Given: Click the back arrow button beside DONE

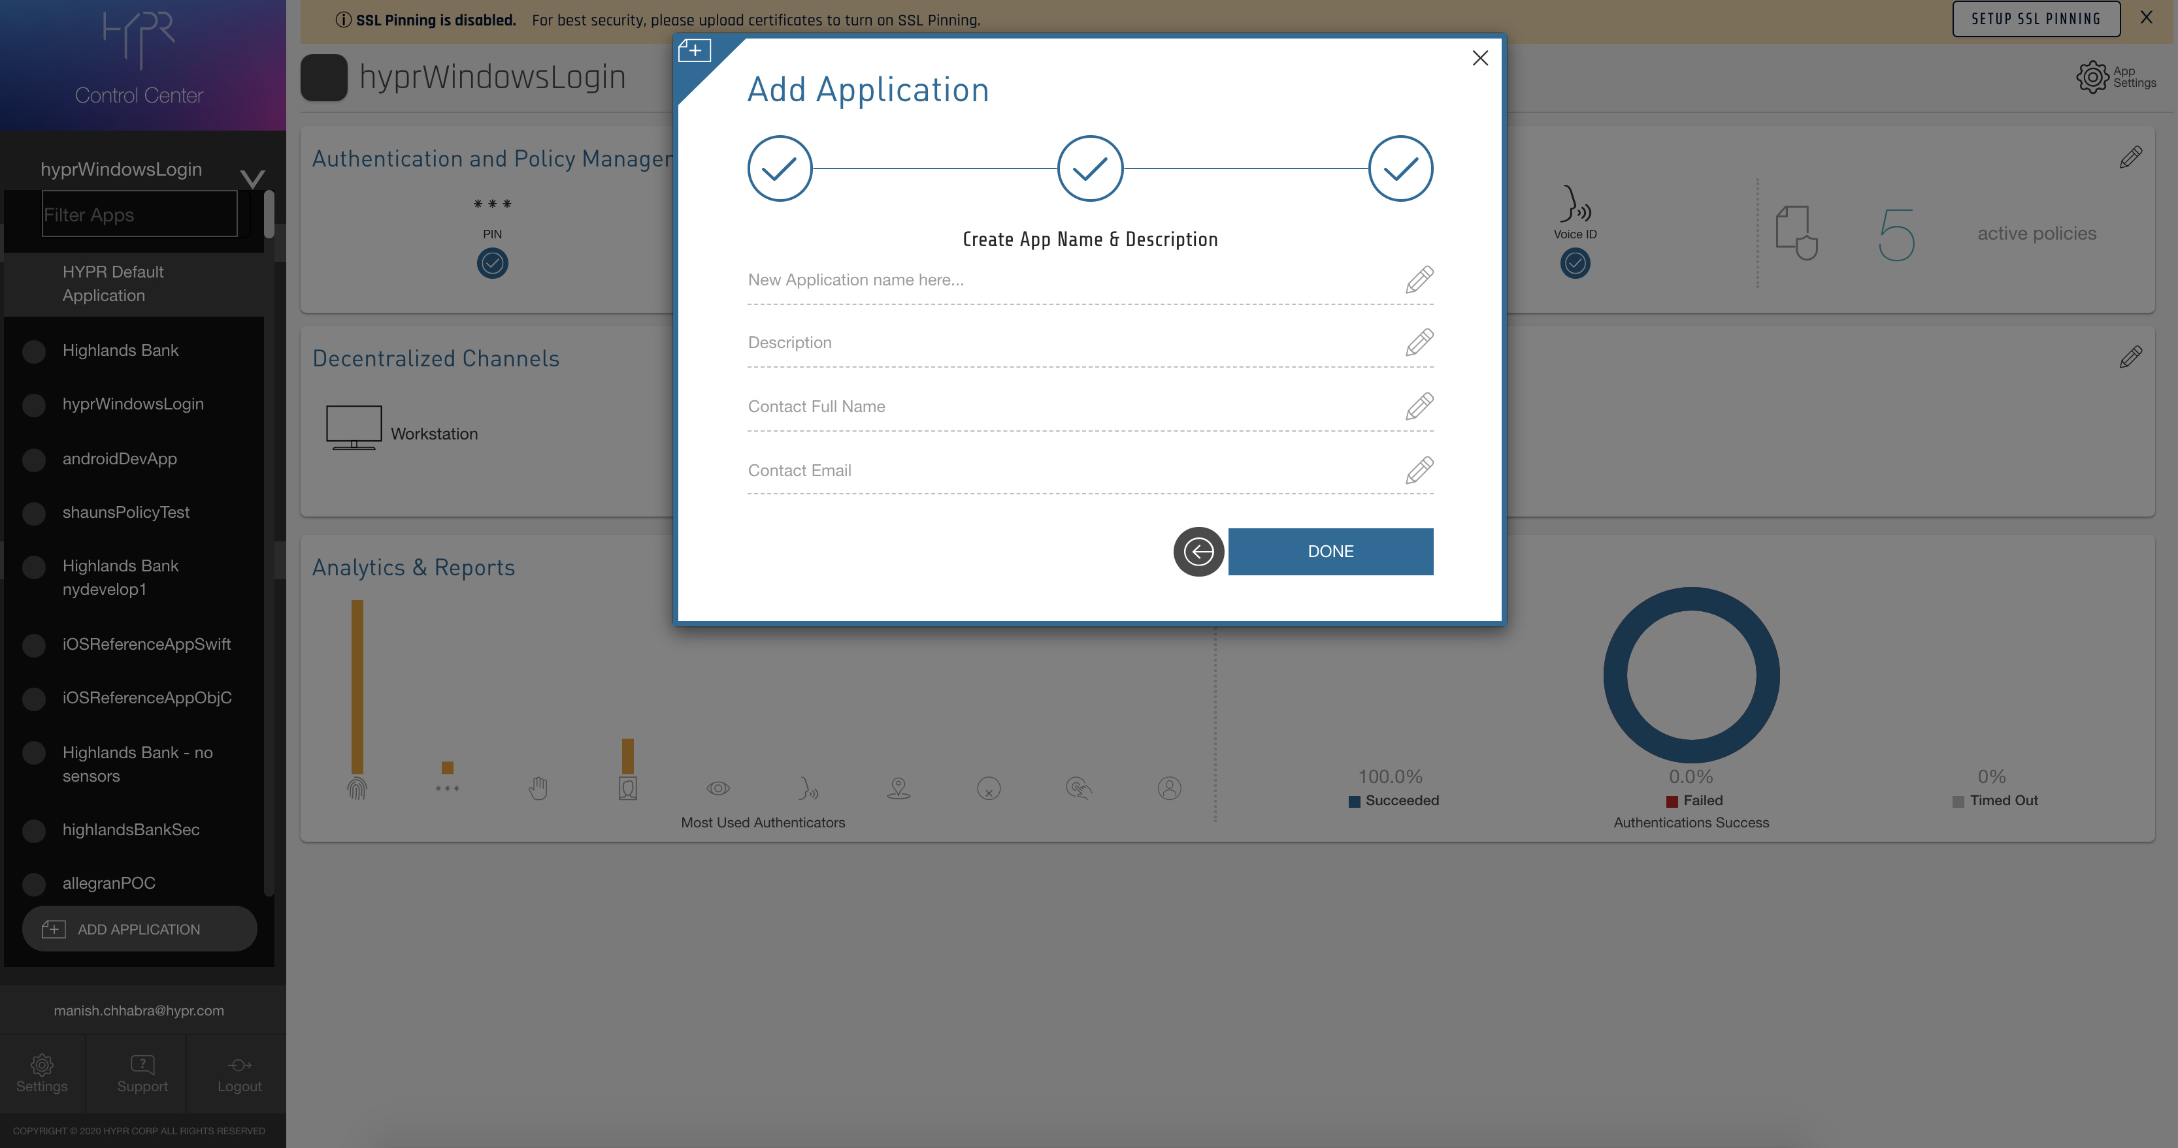Looking at the screenshot, I should [x=1198, y=552].
